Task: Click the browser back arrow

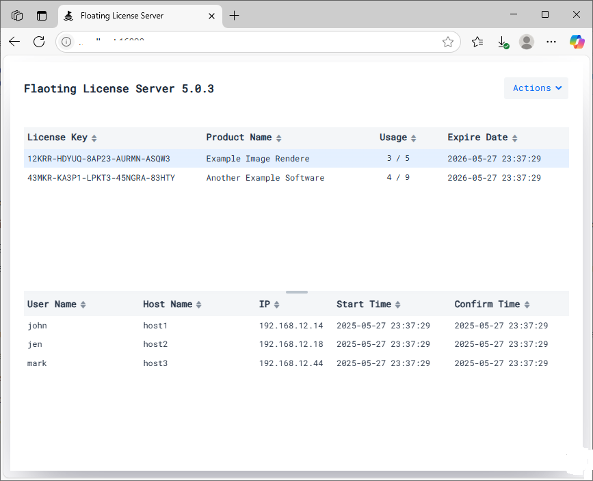Action: point(14,42)
